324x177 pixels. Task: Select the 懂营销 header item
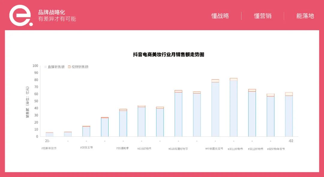click(262, 16)
